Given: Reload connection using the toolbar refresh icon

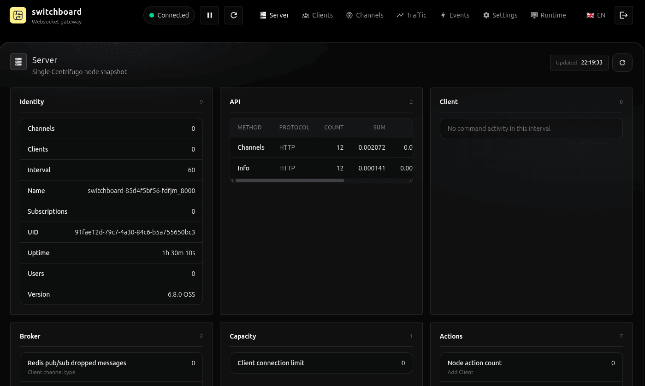Looking at the screenshot, I should [234, 15].
